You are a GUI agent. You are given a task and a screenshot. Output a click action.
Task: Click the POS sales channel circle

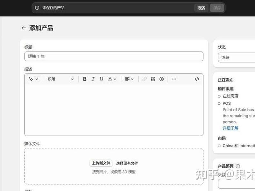(x=219, y=103)
